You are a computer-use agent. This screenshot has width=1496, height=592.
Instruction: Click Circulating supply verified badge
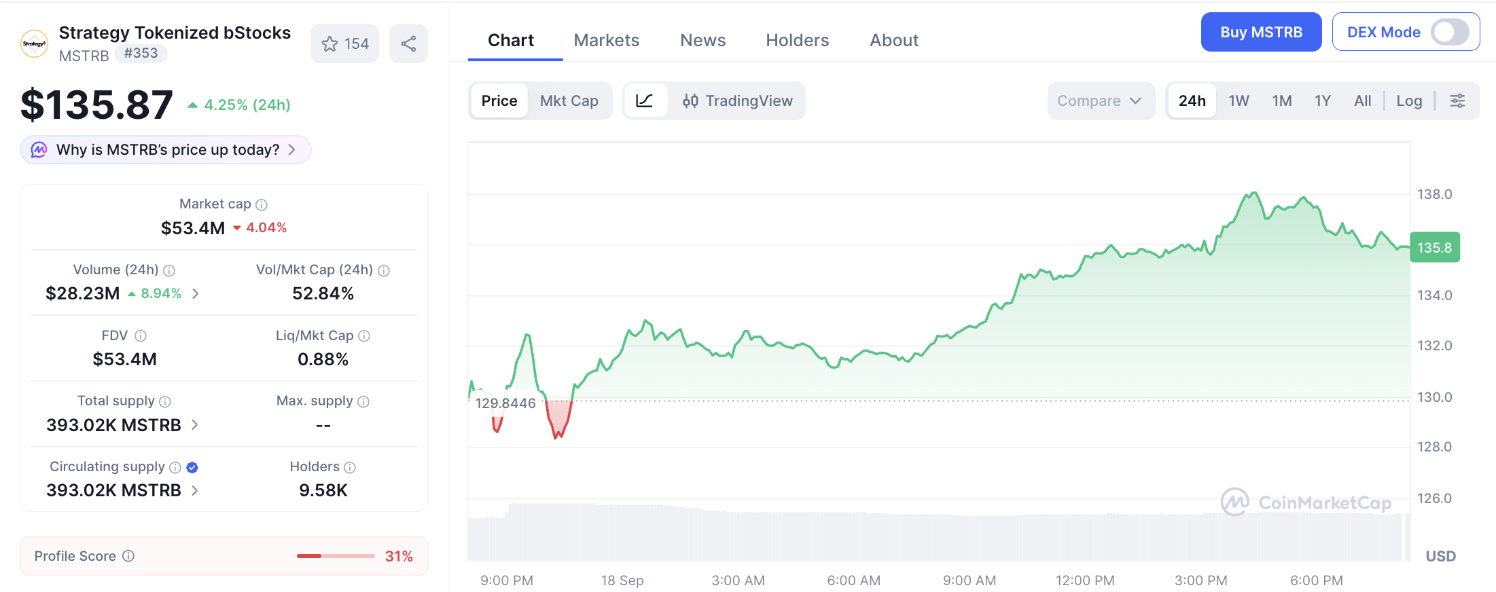[192, 467]
